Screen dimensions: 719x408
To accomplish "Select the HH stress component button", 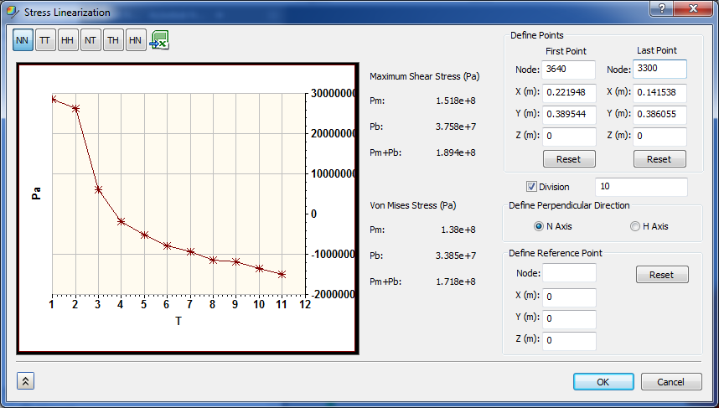I will (x=68, y=41).
